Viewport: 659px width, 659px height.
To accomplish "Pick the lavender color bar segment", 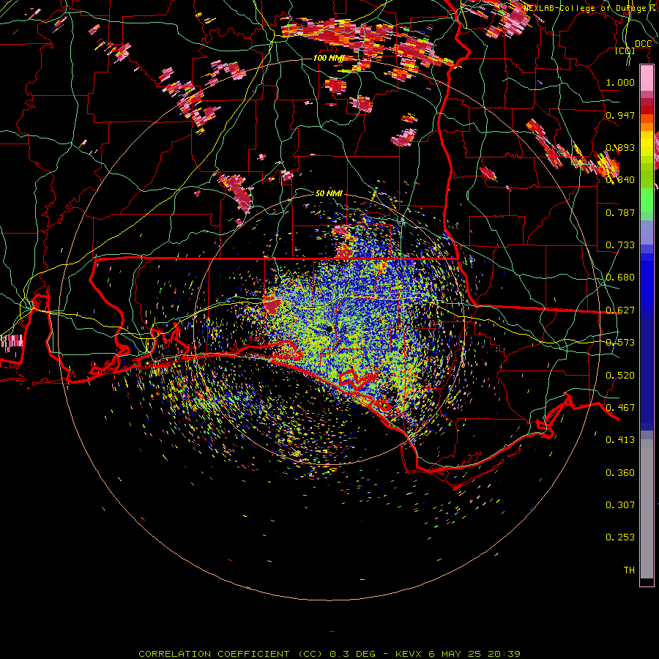I will point(647,232).
